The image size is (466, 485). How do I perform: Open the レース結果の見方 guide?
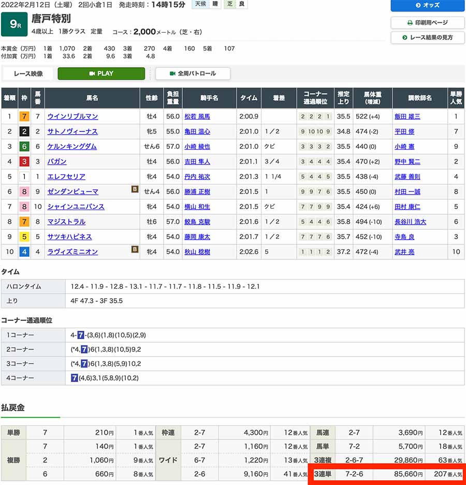pos(428,37)
